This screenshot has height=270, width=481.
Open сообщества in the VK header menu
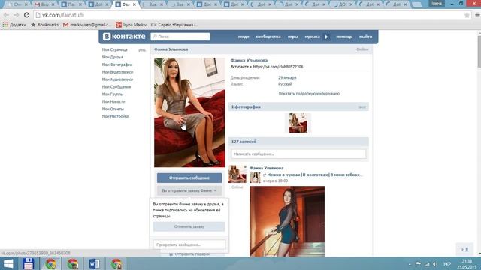pyautogui.click(x=268, y=37)
